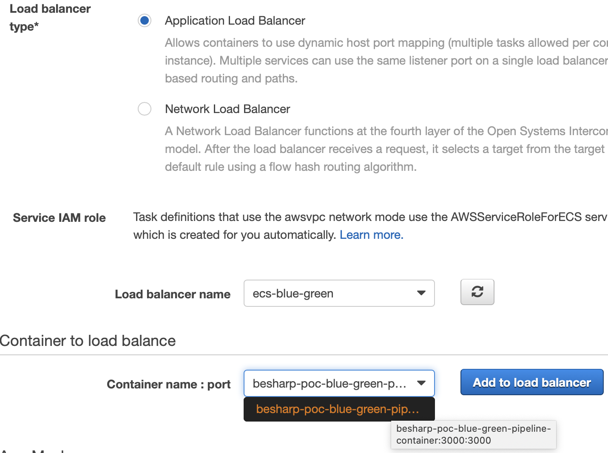Image resolution: width=608 pixels, height=453 pixels.
Task: Click the ecs-blue-green dropdown caret arrow
Action: (x=421, y=293)
